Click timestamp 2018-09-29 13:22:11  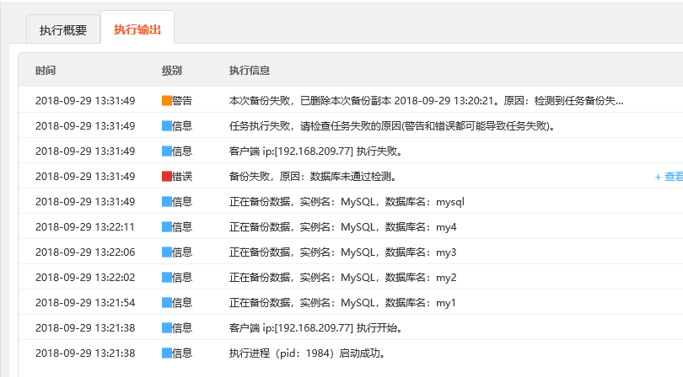click(x=85, y=227)
